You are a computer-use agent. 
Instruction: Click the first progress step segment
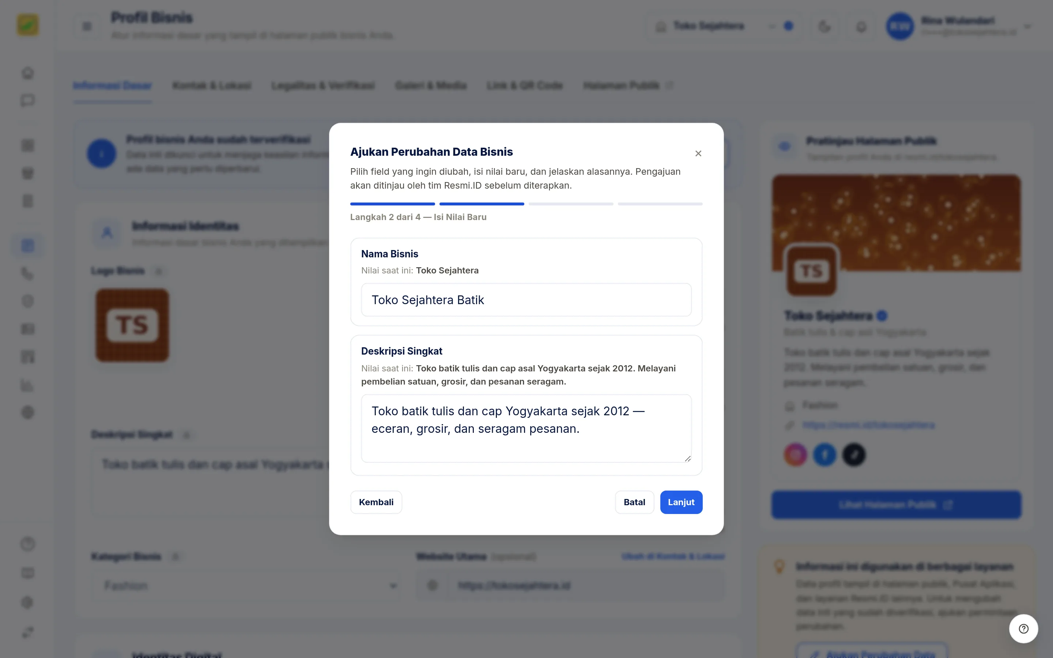[392, 204]
